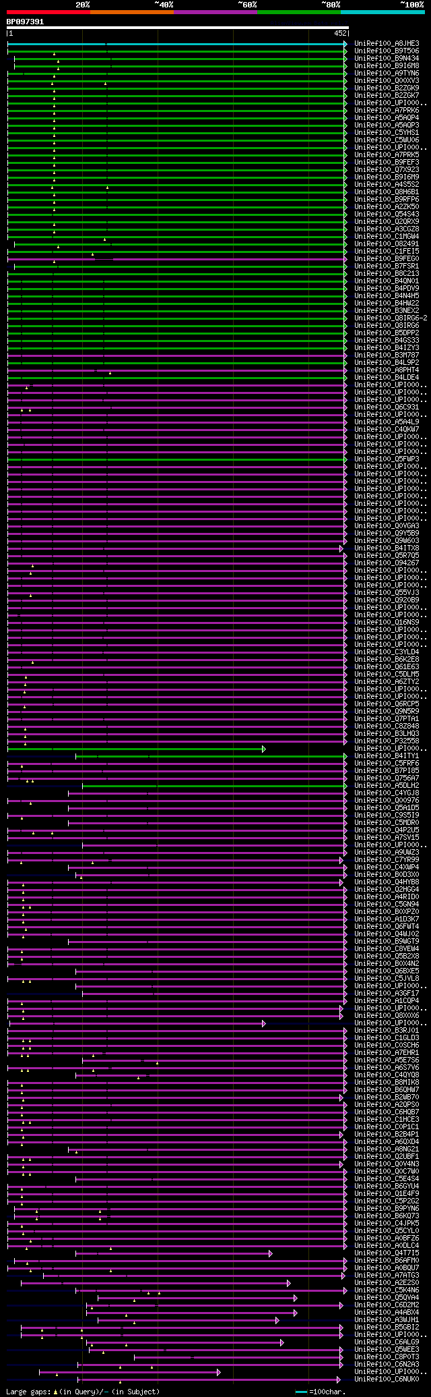
Task: Select the UniRef100_B3M787 label
Action: pyautogui.click(x=387, y=355)
